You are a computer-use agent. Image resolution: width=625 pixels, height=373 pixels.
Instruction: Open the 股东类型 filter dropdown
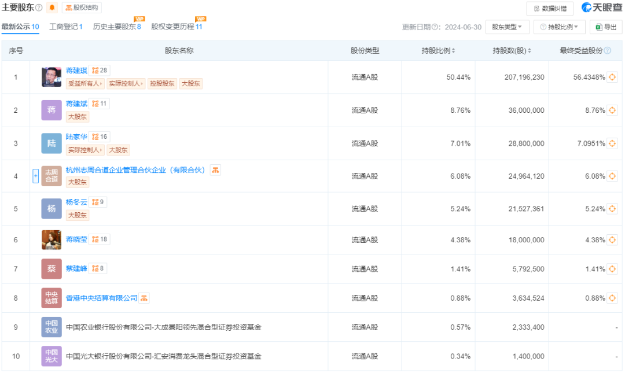pyautogui.click(x=507, y=27)
